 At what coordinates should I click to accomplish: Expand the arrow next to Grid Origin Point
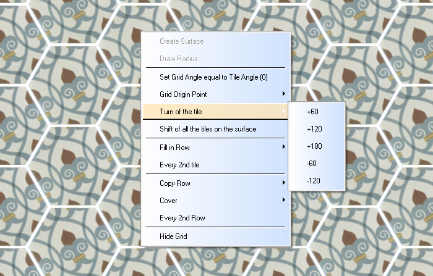284,94
